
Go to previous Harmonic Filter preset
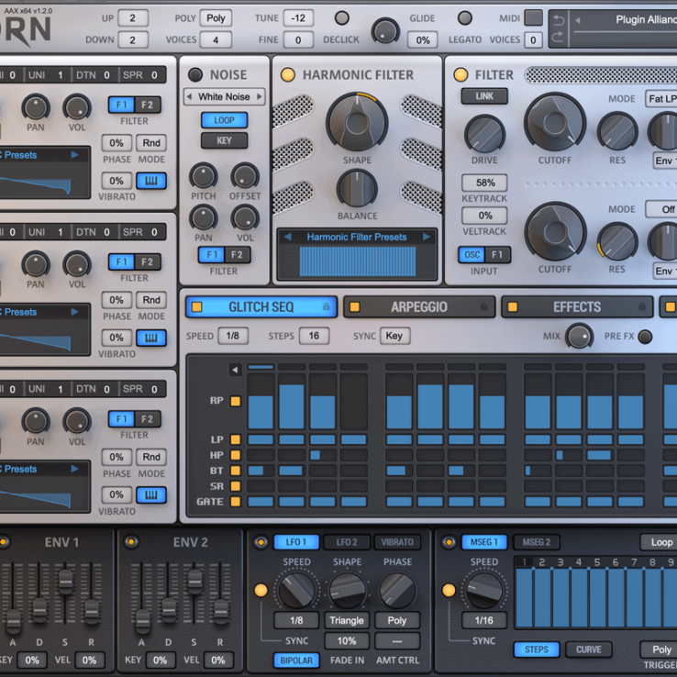coord(287,237)
